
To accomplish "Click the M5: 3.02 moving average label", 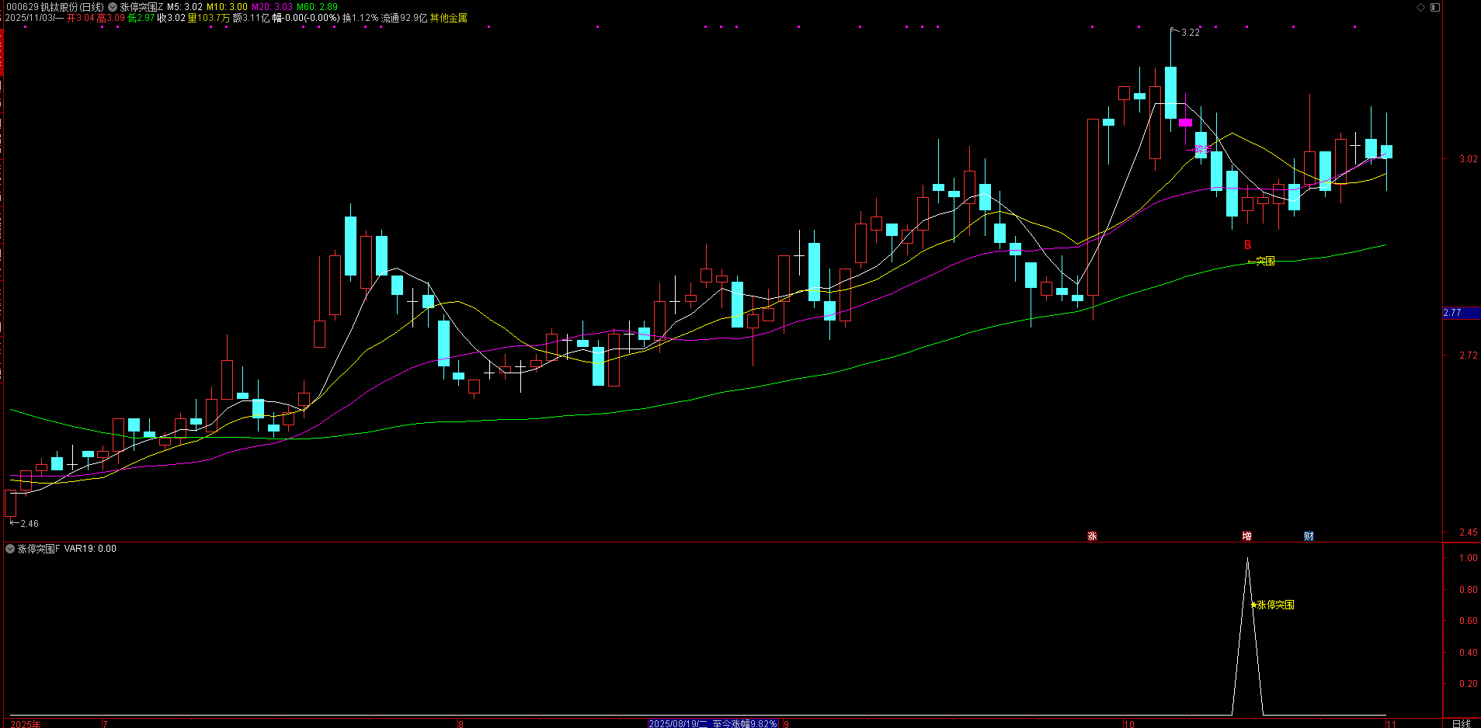I will (x=185, y=7).
